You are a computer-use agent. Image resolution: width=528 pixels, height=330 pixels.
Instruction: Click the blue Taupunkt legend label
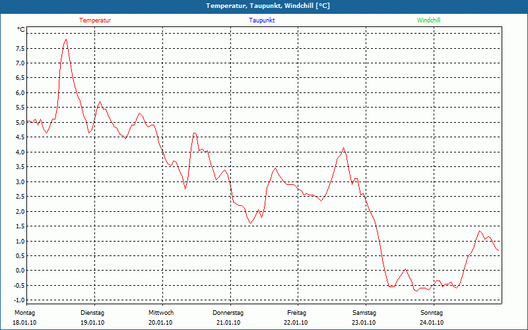click(x=262, y=20)
